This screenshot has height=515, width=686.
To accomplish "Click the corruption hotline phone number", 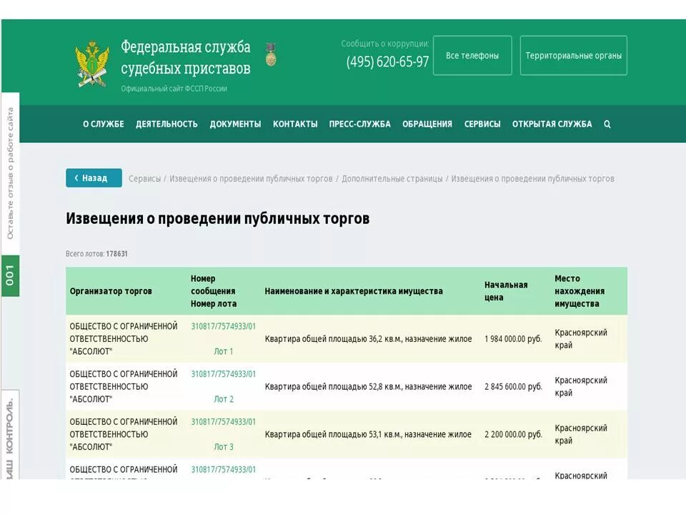I will click(x=387, y=62).
